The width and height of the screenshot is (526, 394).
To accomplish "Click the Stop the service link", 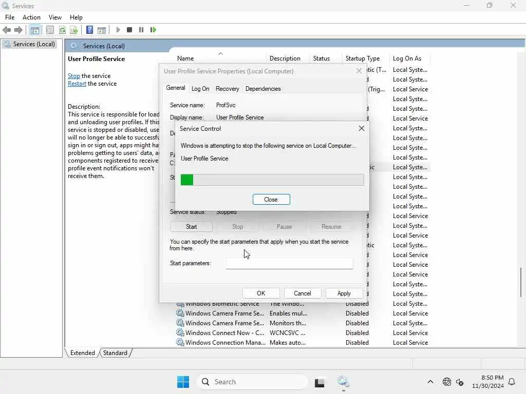I will (74, 76).
